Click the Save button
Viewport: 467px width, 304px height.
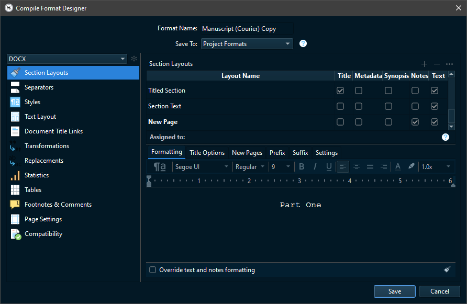[395, 291]
